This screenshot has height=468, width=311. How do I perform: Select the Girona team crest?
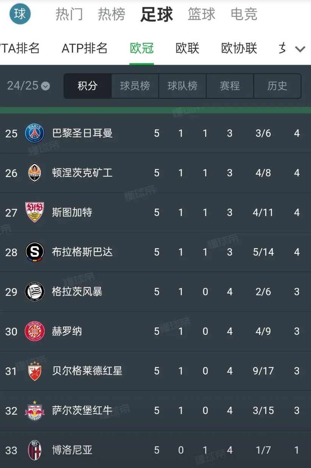[x=34, y=331]
